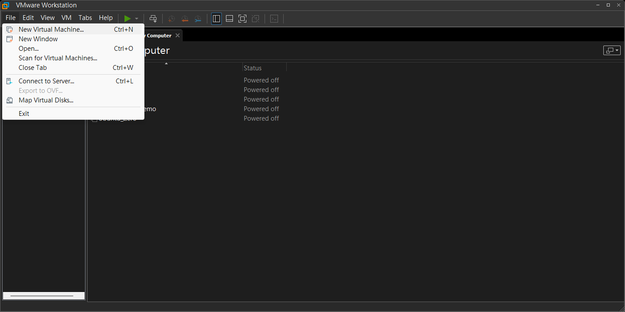Click the library panel horizontal scrollbar
Screen dimensions: 625x312
point(42,296)
